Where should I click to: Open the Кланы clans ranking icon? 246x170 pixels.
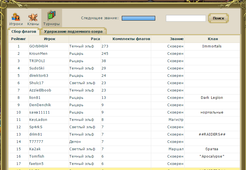click(x=33, y=19)
